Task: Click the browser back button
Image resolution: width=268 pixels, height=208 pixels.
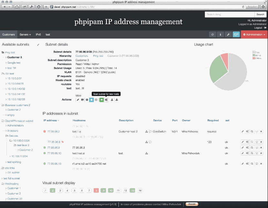Action: point(5,7)
